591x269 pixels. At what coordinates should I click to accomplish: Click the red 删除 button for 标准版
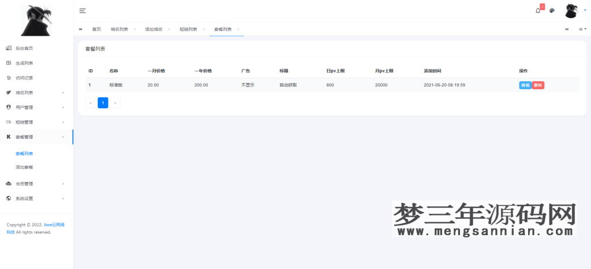[x=538, y=85]
